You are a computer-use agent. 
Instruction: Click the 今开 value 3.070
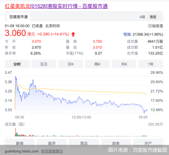pyautogui.click(x=36, y=42)
